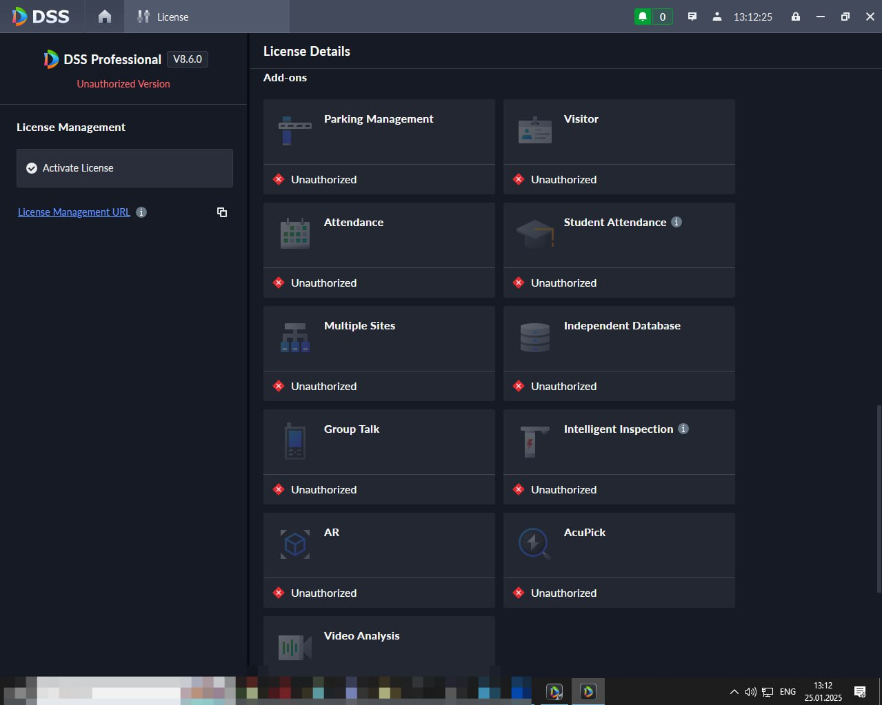This screenshot has width=882, height=705.
Task: Click the Visitor badge icon
Action: click(x=535, y=130)
